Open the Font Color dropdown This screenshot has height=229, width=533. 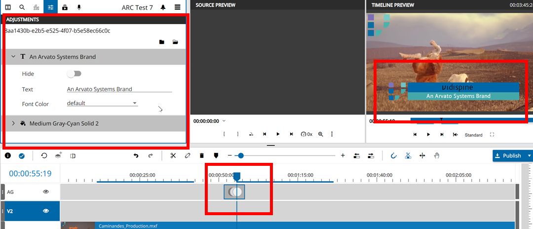[x=102, y=103]
